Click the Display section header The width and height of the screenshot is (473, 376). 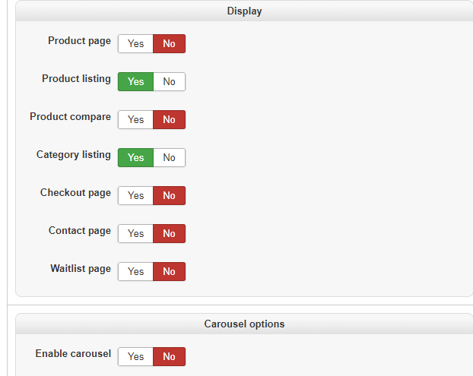244,11
